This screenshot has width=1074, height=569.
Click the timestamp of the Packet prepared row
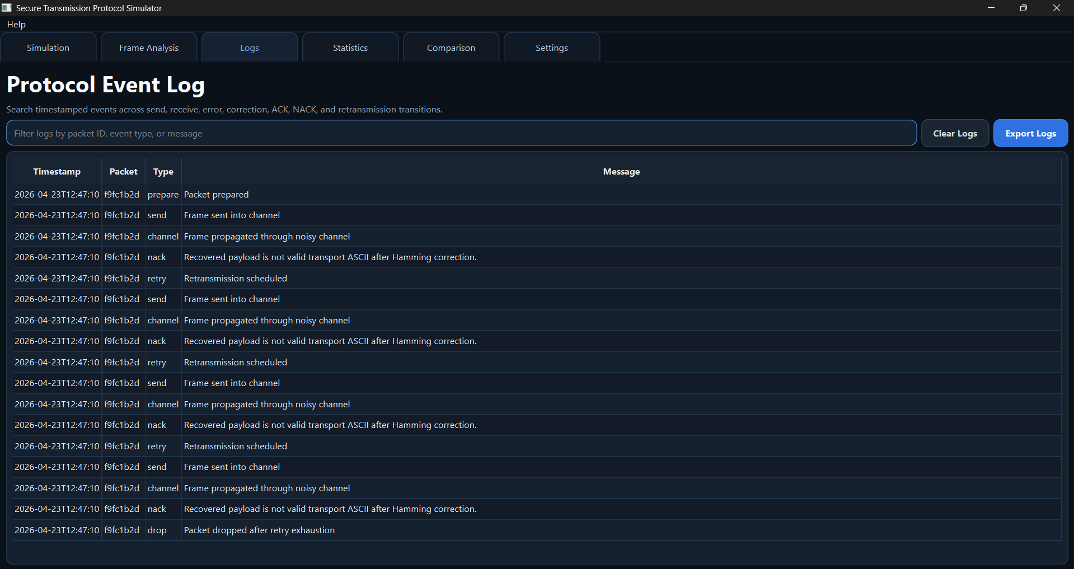57,195
